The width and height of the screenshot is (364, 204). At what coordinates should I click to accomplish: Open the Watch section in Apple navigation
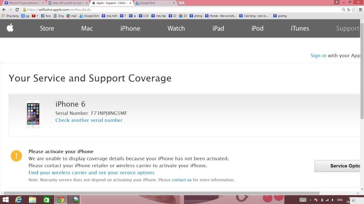[176, 28]
